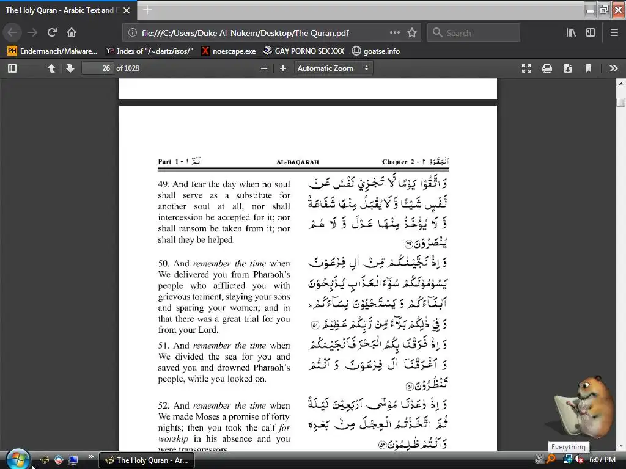Open the Firefox hamburger menu
Image resolution: width=626 pixels, height=469 pixels.
(614, 32)
